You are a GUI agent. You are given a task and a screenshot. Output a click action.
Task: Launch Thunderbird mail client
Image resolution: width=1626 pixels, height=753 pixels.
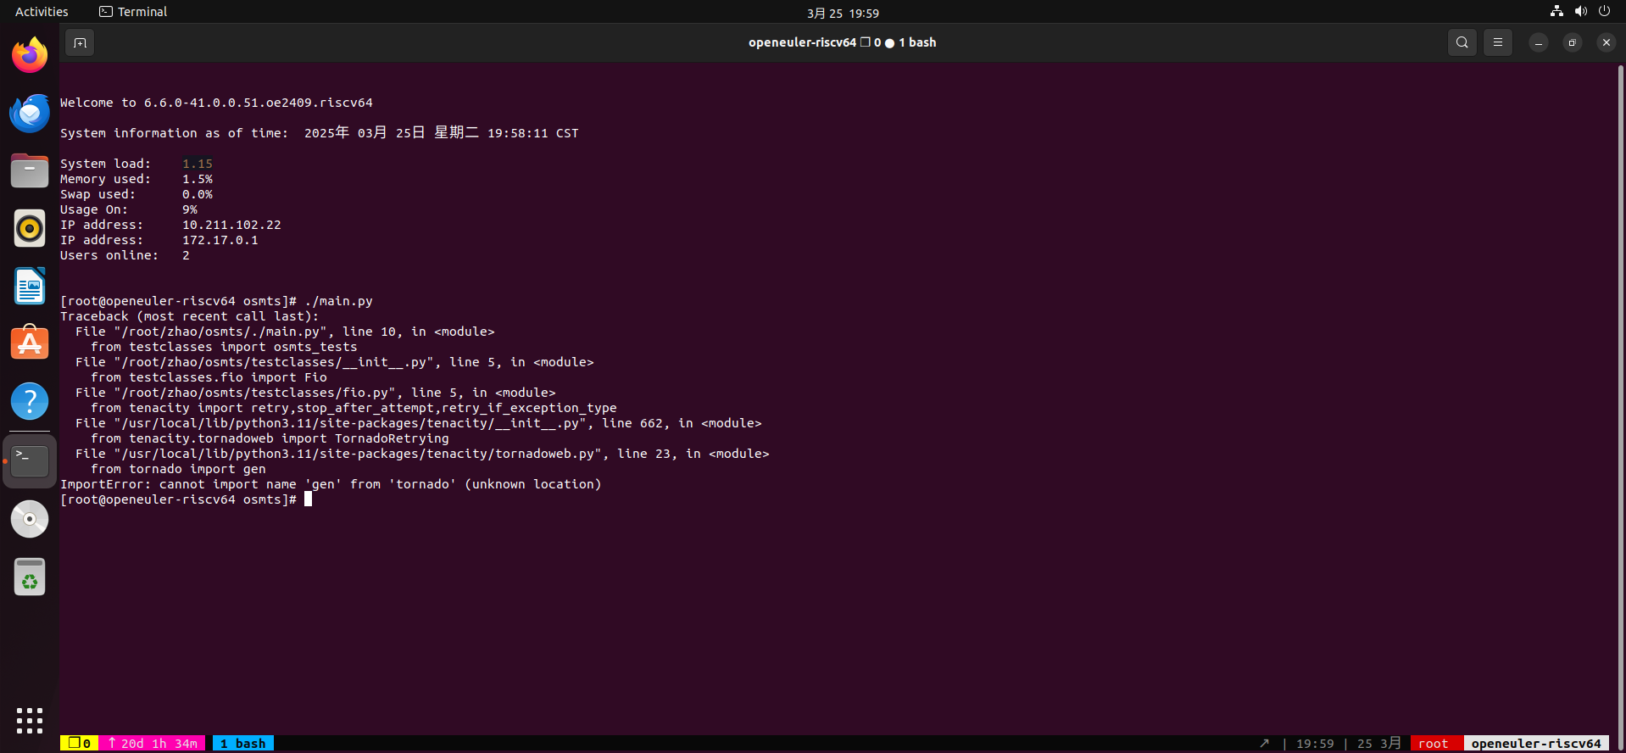[x=30, y=113]
